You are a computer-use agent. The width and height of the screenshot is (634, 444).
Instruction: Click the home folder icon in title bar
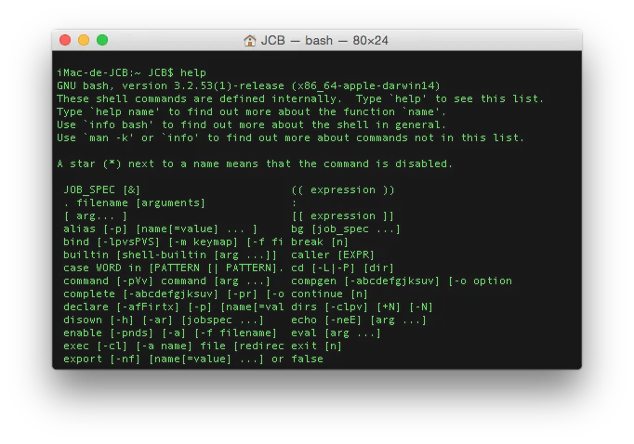tap(250, 40)
